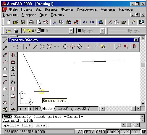
Task: Click the Print icon
Action: (x=32, y=22)
